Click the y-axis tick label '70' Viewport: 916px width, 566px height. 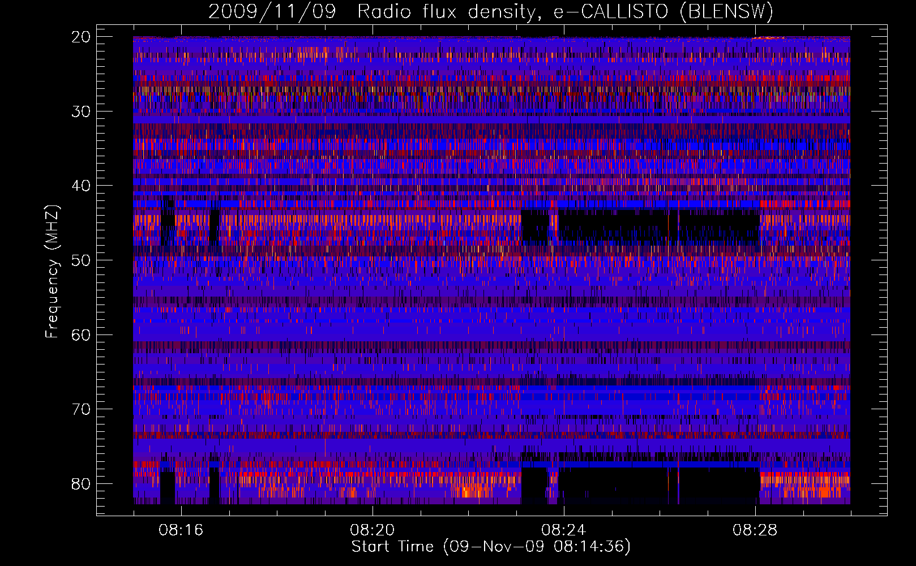[81, 409]
